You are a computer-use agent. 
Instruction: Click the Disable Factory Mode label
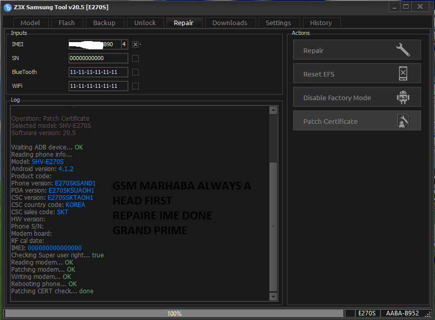point(337,98)
